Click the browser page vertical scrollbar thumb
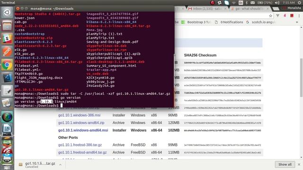 pyautogui.click(x=301, y=77)
